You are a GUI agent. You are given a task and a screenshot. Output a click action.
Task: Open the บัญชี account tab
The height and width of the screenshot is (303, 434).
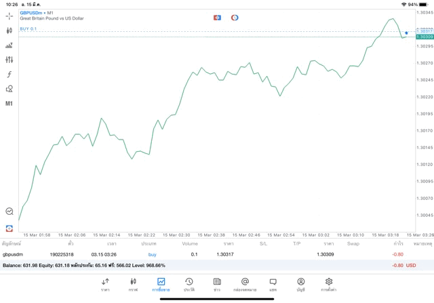[x=301, y=285]
